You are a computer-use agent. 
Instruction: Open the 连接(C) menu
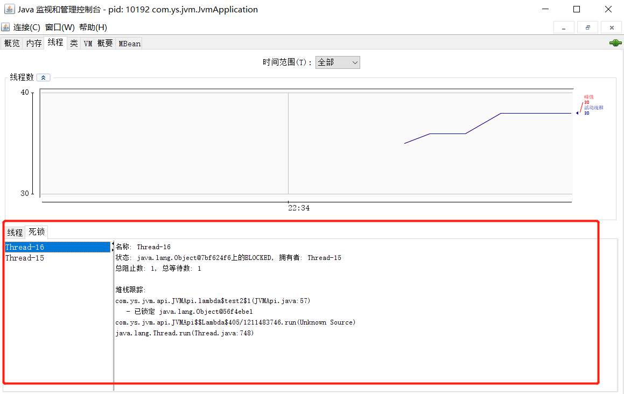point(27,27)
